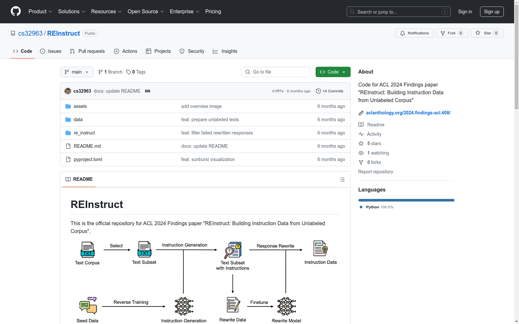Screen dimensions: 519x324
Task: Switch to the Insights tab
Action: tap(225, 51)
